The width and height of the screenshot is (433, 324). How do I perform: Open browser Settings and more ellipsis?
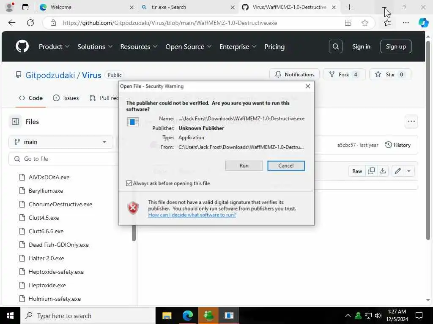(406, 23)
